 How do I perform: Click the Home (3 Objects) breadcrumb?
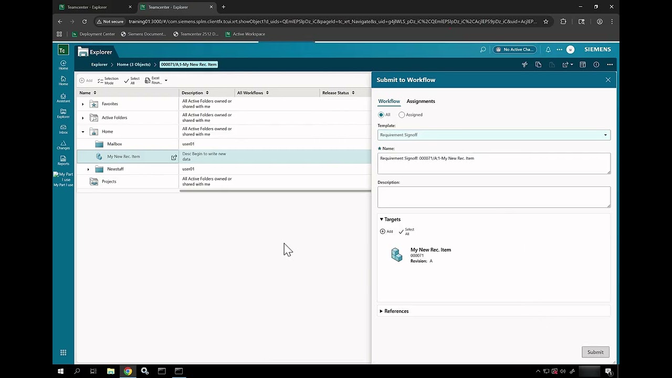133,65
